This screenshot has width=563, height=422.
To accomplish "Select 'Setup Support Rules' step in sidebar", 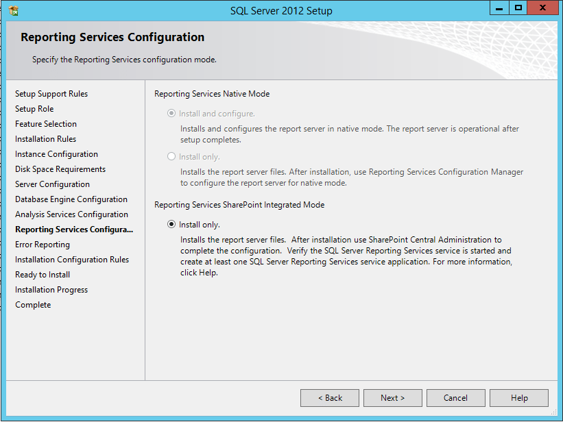I will point(51,94).
